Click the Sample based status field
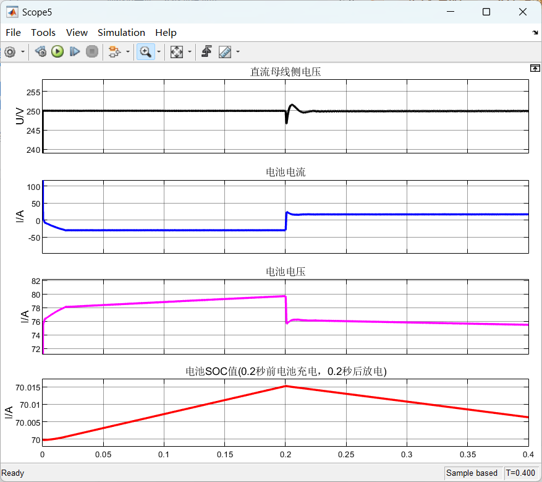This screenshot has width=542, height=482. (472, 473)
